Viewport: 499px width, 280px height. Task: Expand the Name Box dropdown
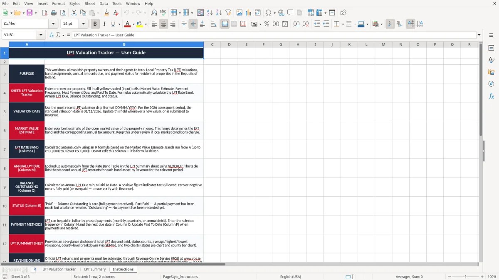(41, 35)
